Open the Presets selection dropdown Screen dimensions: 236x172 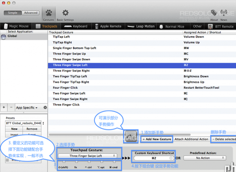pyautogui.click(x=25, y=123)
